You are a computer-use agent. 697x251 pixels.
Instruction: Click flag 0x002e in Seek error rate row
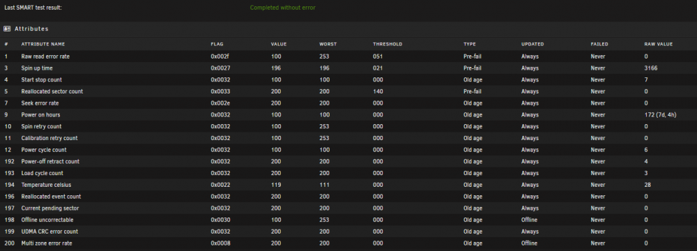220,102
